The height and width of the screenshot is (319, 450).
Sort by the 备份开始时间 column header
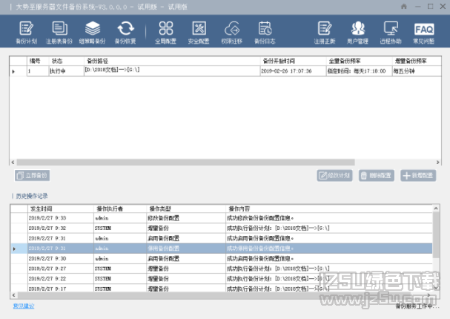click(x=293, y=61)
